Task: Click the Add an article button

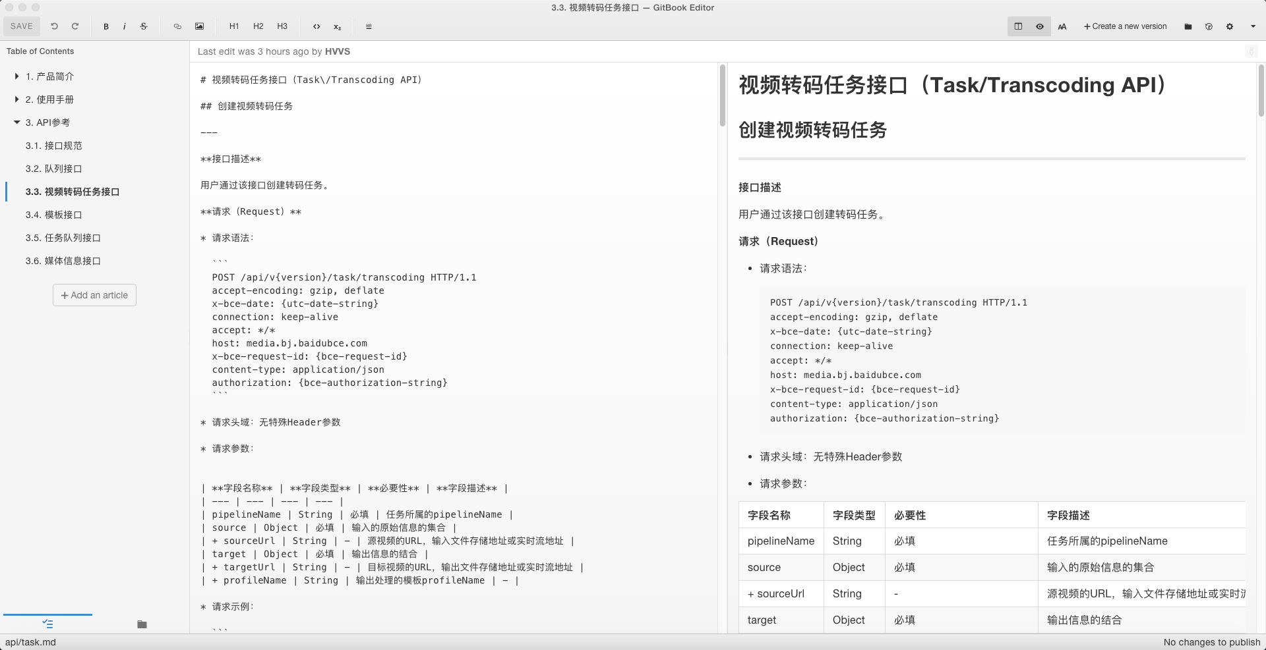Action: tap(94, 295)
